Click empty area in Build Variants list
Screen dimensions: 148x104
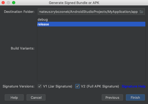point(91,54)
